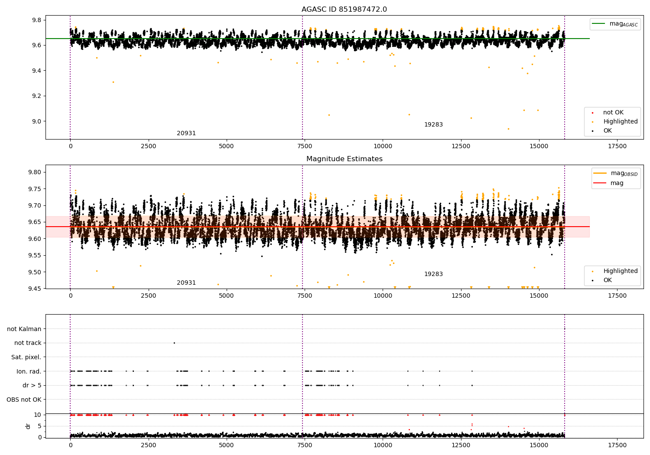
Task: Click the red mag legend line in middle plot
Action: [x=600, y=183]
